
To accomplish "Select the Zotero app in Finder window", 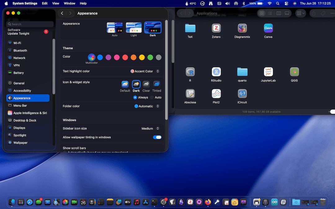I will pos(216,28).
